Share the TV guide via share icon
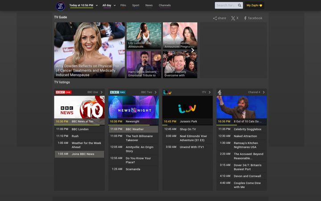 [215, 18]
